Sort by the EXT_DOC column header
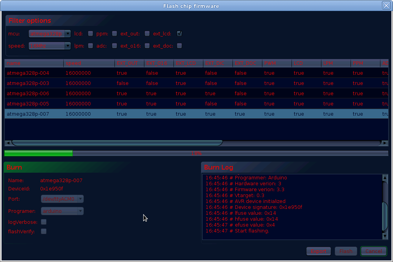 coord(247,63)
